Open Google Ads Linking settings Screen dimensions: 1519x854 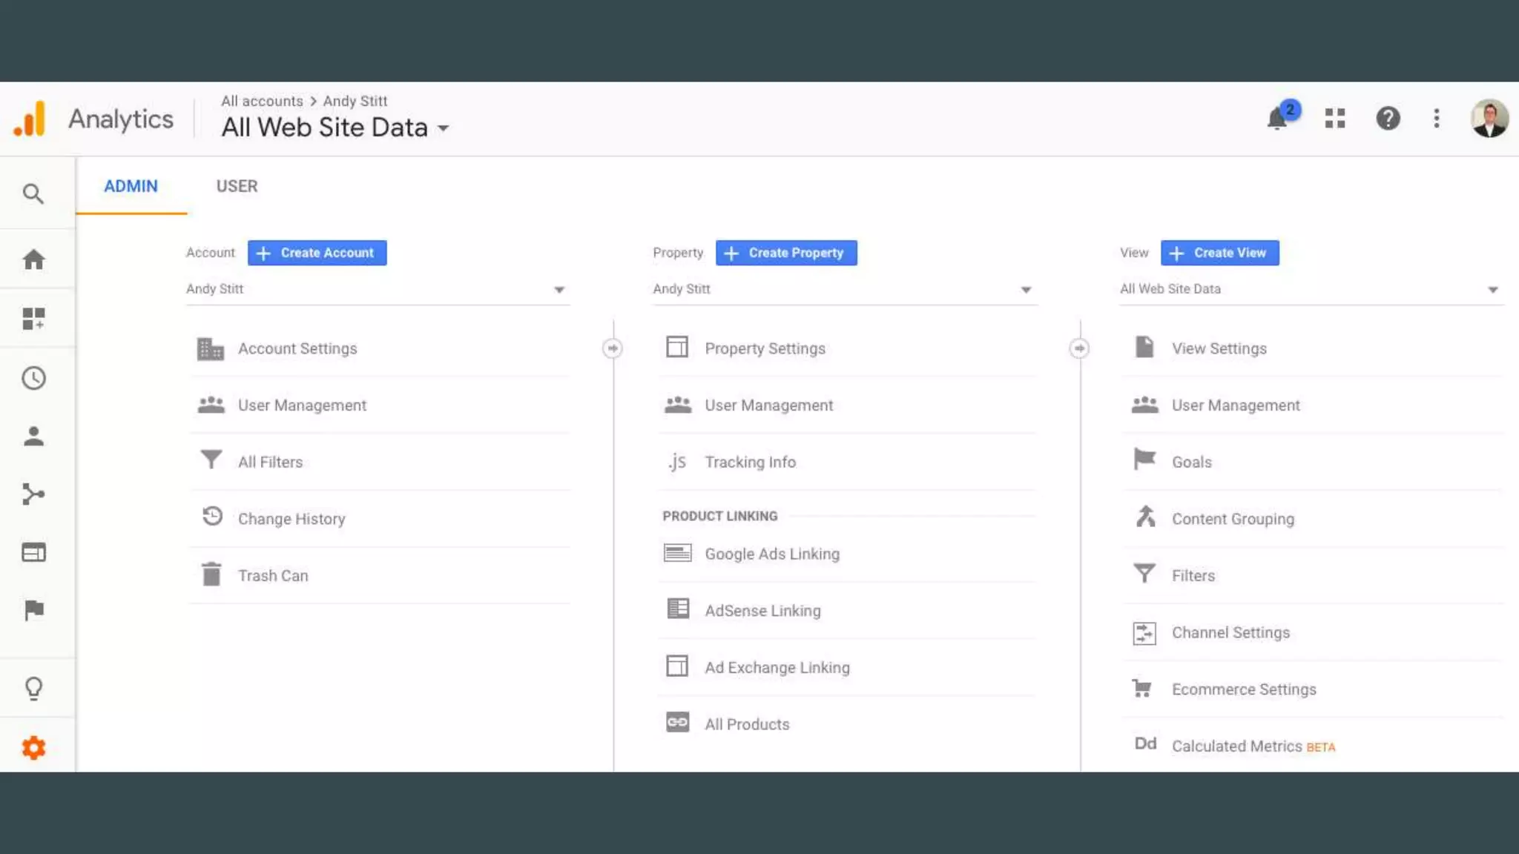[771, 554]
